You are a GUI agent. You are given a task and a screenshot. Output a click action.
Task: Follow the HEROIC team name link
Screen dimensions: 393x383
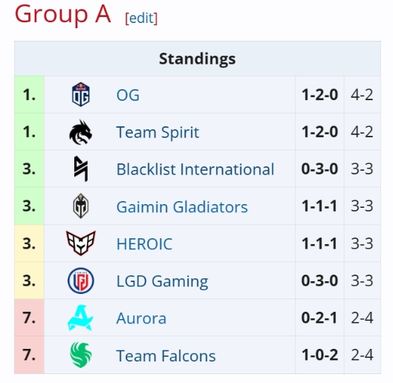click(x=144, y=243)
